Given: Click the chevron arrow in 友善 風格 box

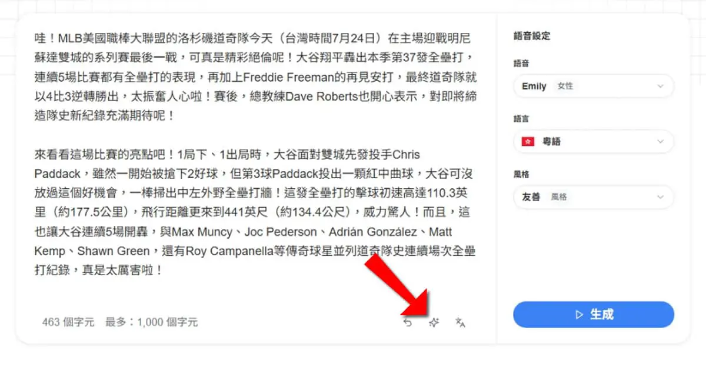Looking at the screenshot, I should [x=660, y=198].
